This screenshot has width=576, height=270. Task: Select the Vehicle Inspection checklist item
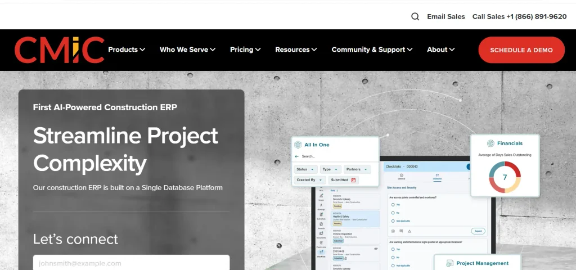[x=355, y=236]
